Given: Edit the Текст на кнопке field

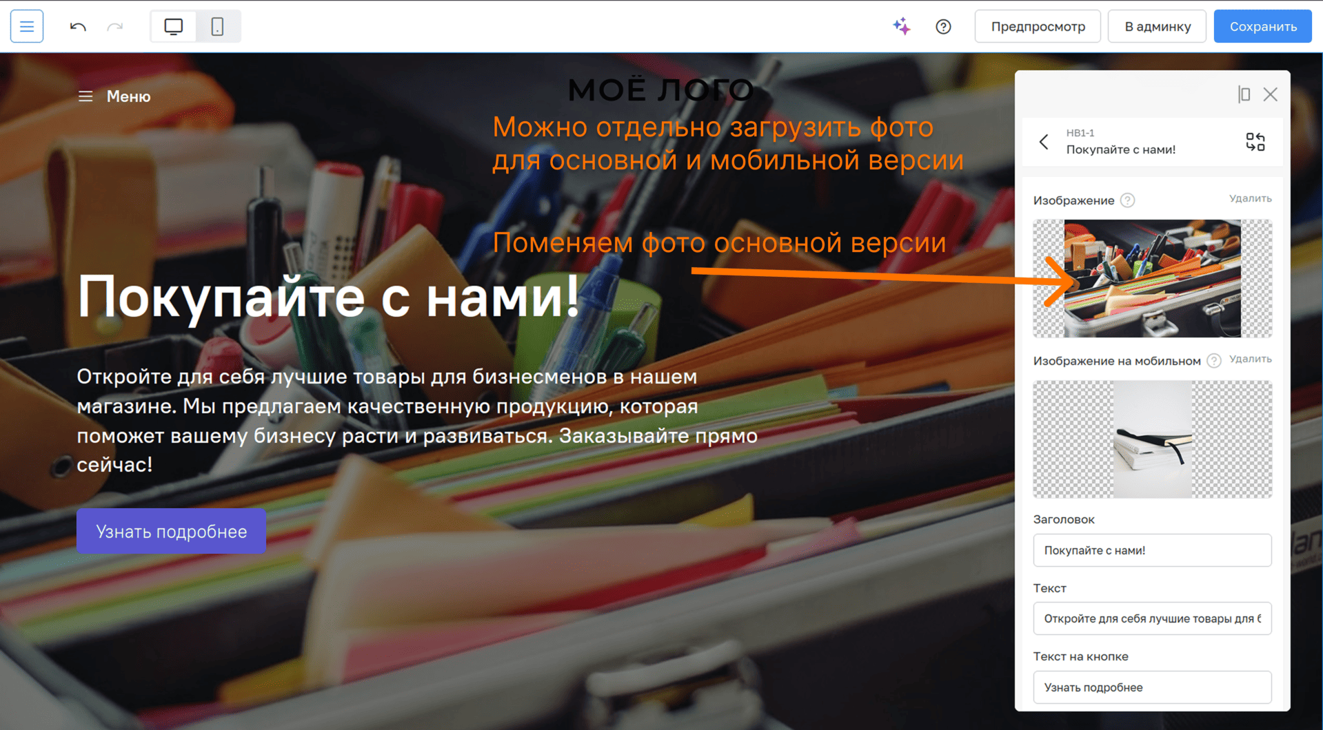Looking at the screenshot, I should tap(1152, 687).
